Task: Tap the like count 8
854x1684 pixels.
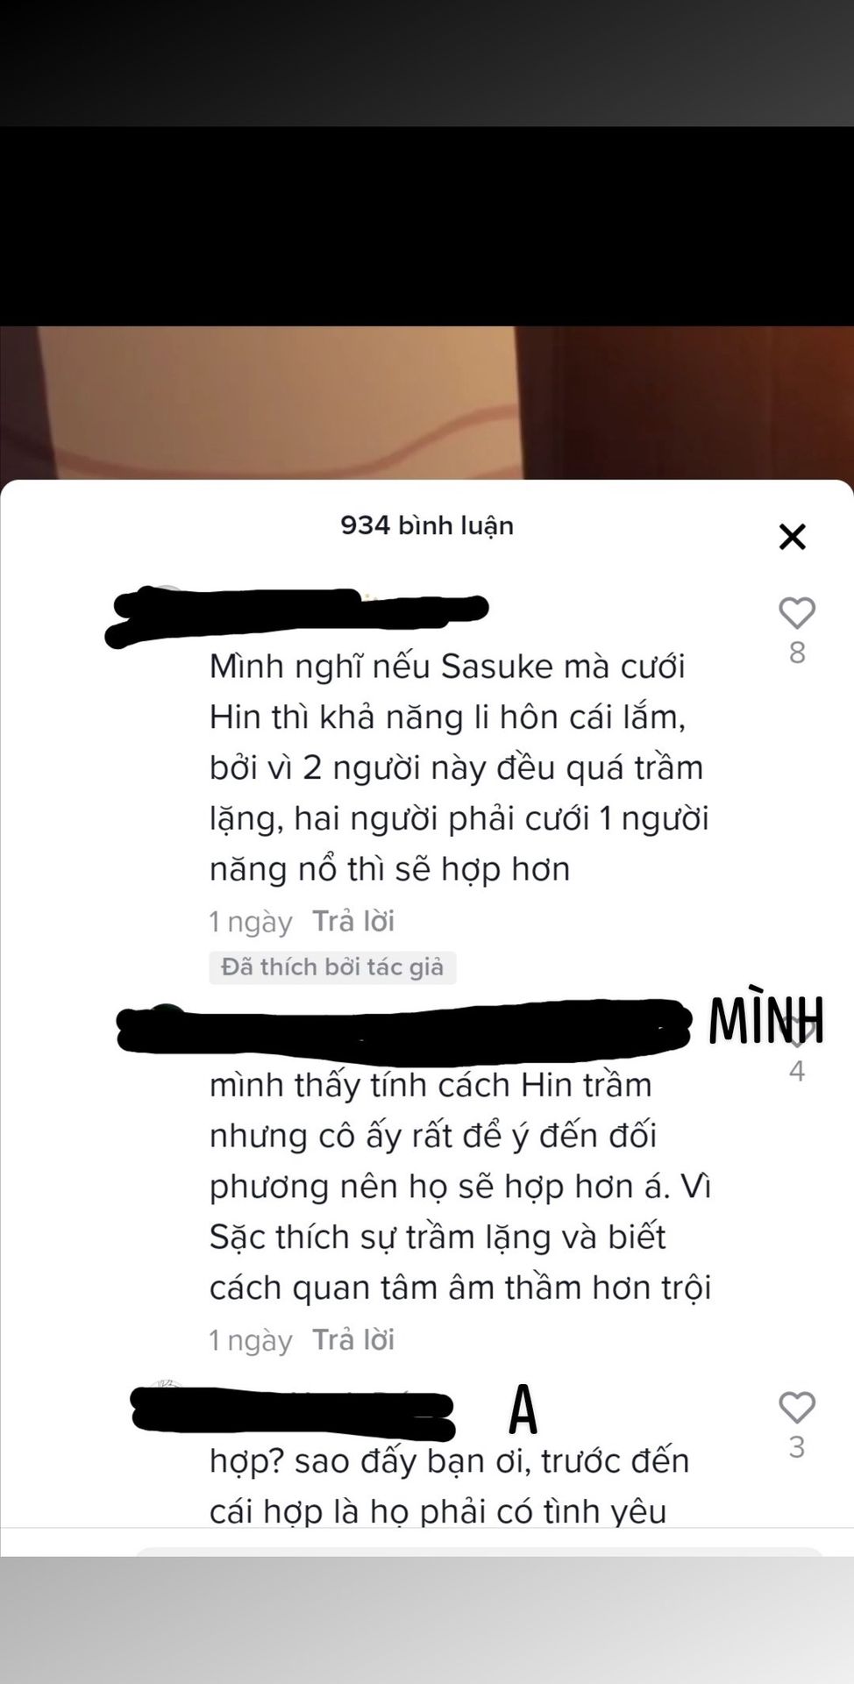Action: click(797, 653)
